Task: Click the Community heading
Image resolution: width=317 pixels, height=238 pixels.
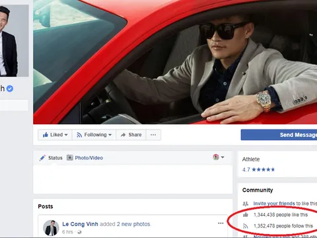Action: [258, 190]
